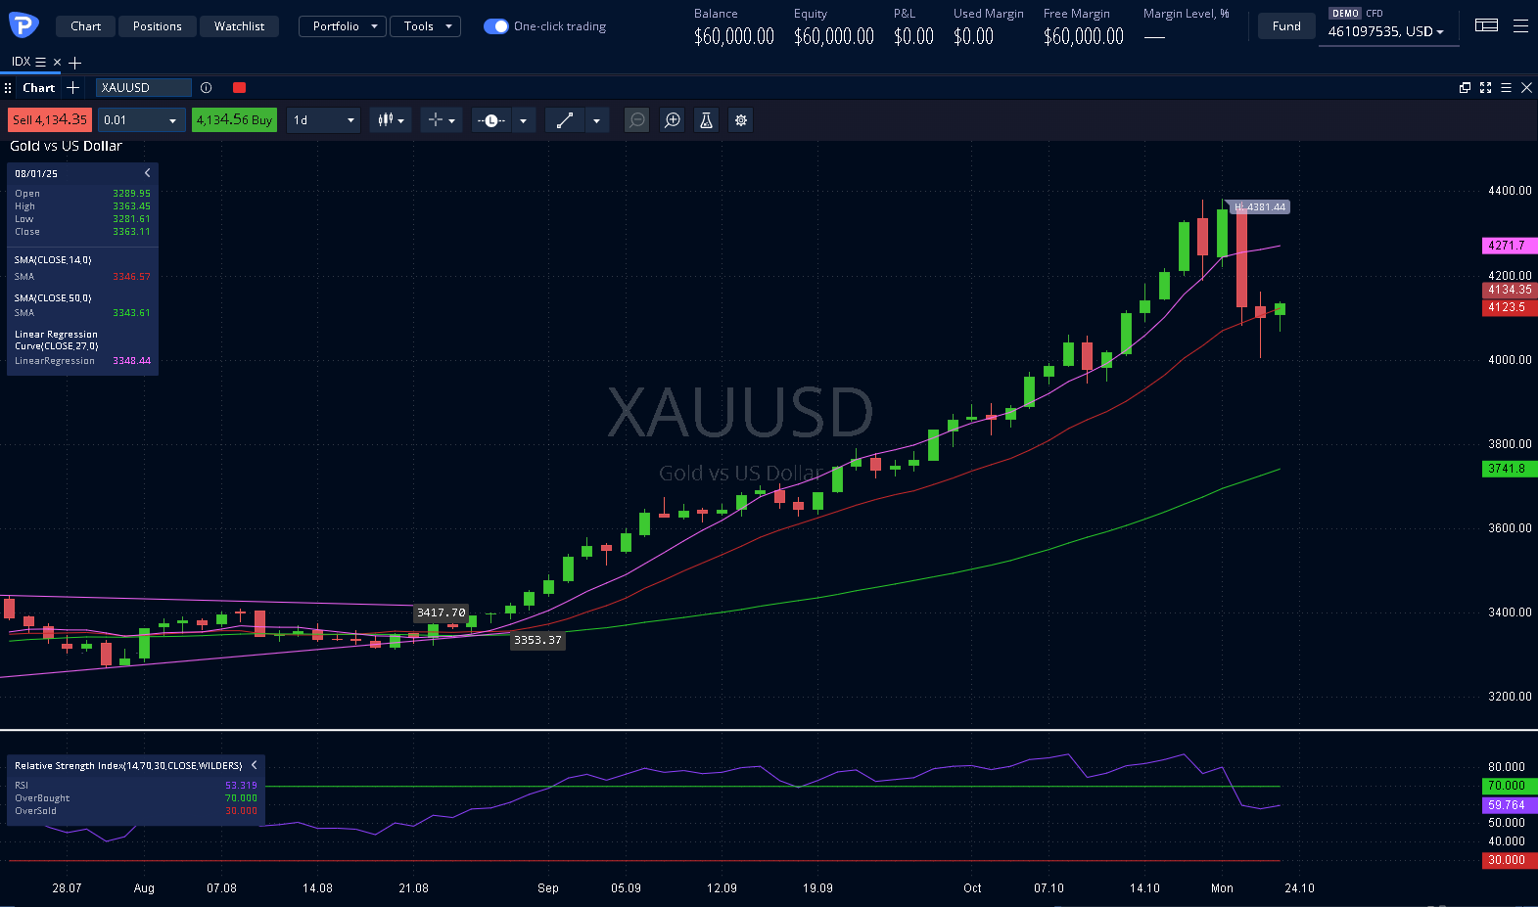Expand the account 461097535, USD selector
This screenshot has height=907, width=1538.
coord(1386,32)
